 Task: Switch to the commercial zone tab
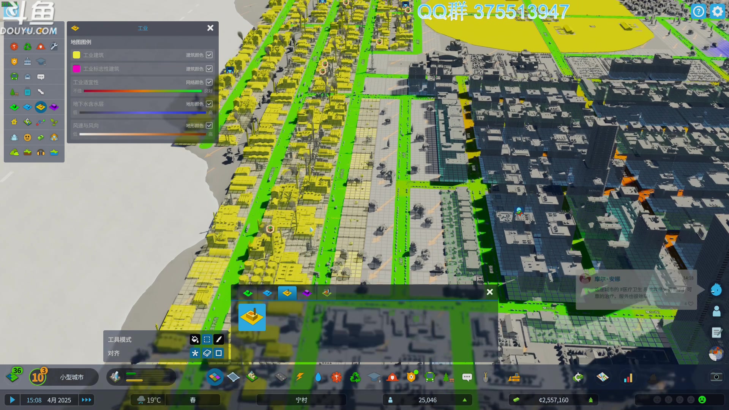pos(267,293)
